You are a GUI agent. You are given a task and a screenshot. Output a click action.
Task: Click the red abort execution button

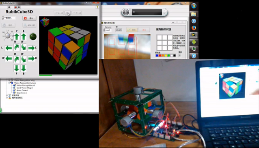[x=16, y=7]
